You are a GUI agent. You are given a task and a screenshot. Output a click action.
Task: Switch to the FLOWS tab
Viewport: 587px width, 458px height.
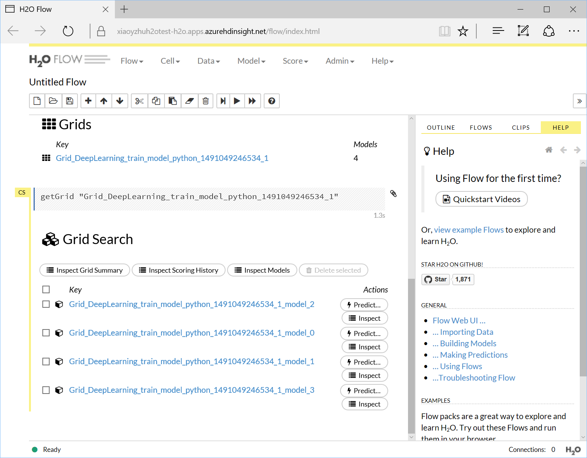(x=481, y=127)
